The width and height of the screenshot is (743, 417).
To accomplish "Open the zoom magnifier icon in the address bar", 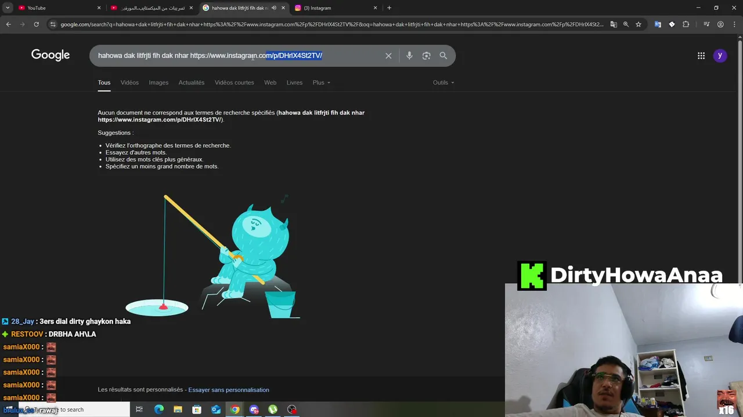I will tap(626, 24).
